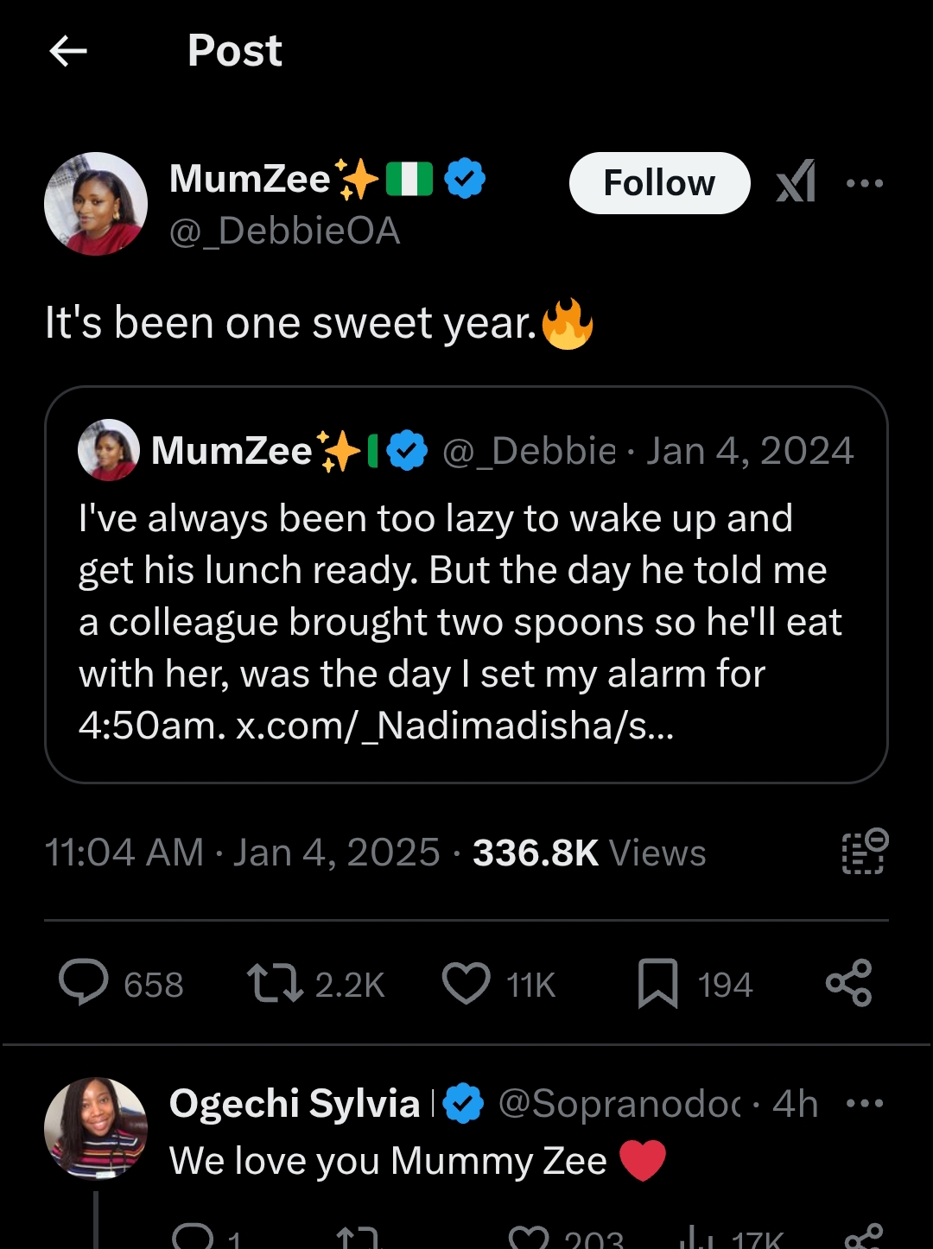View Ogechi Sylvia's profile picture
The height and width of the screenshot is (1249, 933).
(x=96, y=1128)
